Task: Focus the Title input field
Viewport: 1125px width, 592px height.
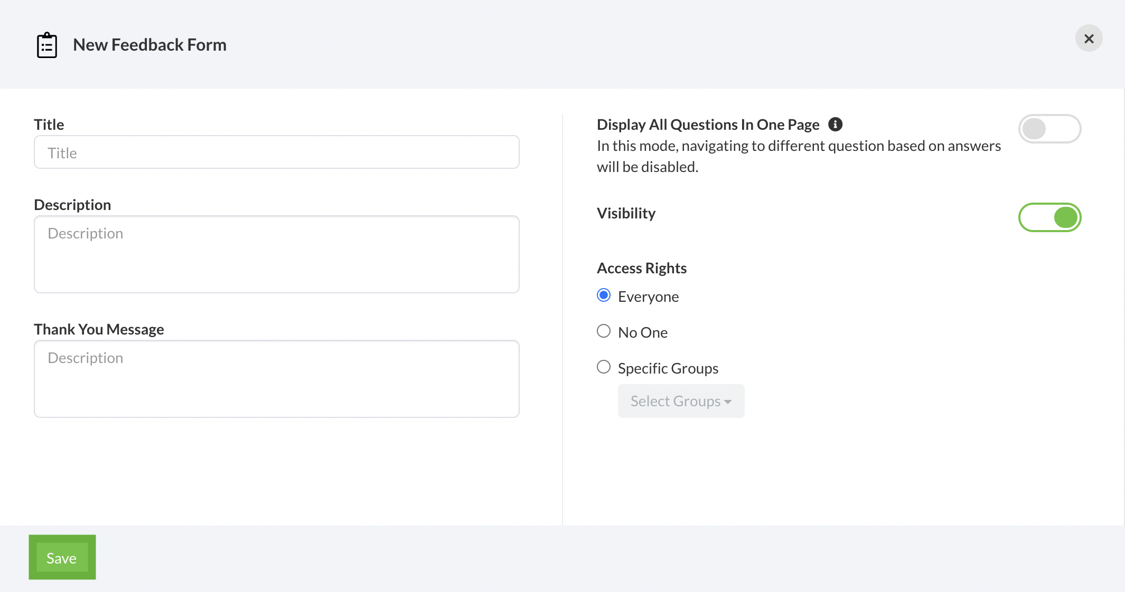Action: pyautogui.click(x=276, y=152)
